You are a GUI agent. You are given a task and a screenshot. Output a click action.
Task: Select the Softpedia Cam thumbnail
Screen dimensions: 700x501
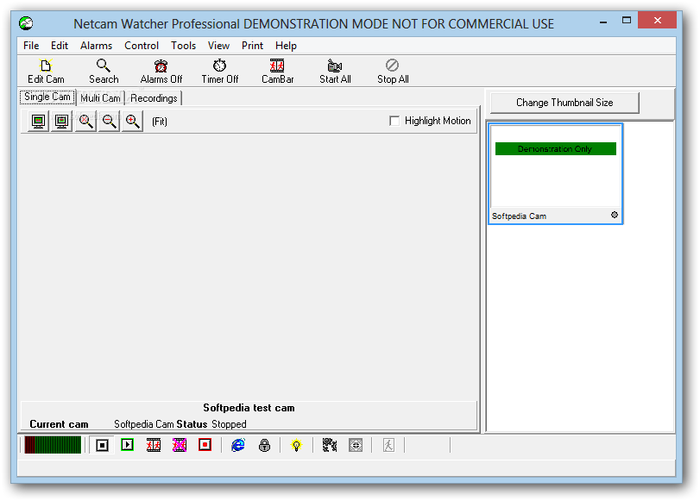(x=555, y=174)
